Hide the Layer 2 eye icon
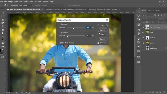Screen dimensions: 167x94 143,43
